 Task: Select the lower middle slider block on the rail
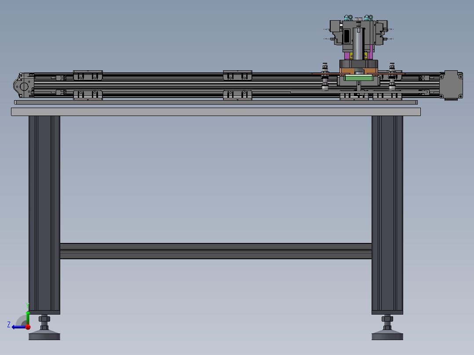coord(237,95)
